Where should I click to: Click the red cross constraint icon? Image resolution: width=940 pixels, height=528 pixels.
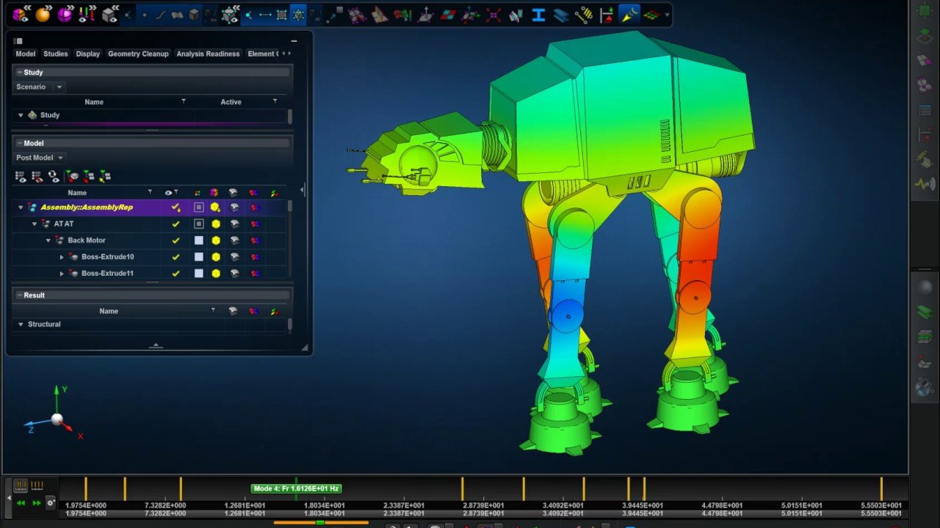[493, 15]
